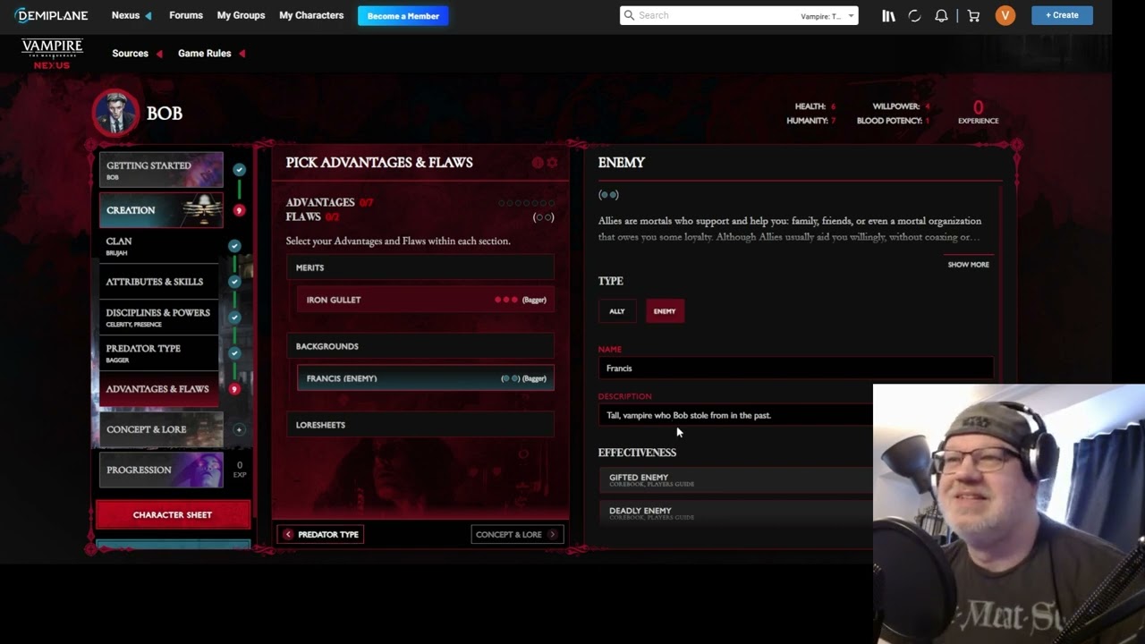This screenshot has height=644, width=1145.
Task: Click the Clan completed checkmark
Action: coord(234,246)
